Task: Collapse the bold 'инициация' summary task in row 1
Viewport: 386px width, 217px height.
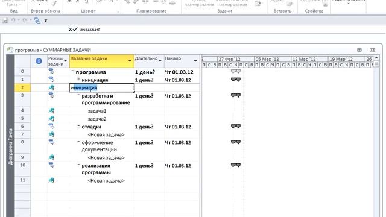Action: [x=78, y=79]
